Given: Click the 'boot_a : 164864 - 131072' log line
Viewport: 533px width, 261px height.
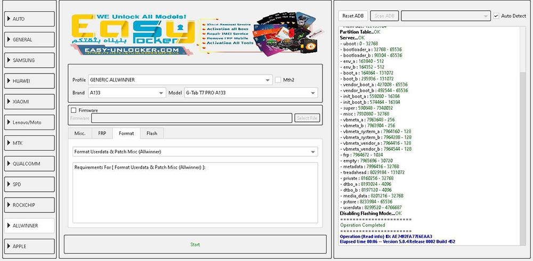Looking at the screenshot, I should [367, 73].
